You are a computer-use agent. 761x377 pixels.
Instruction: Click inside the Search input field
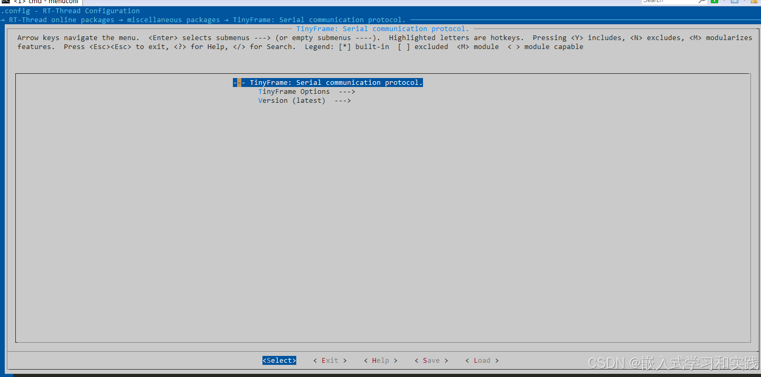[671, 2]
